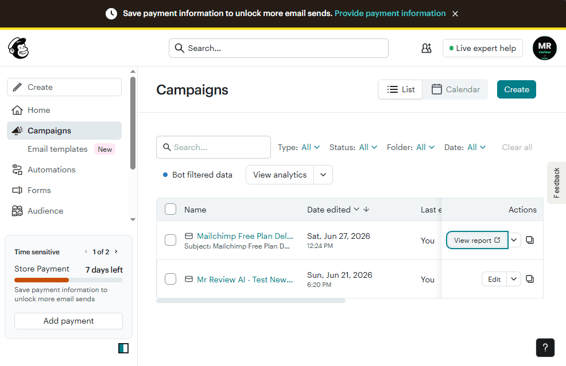Select all campaigns with header checkbox
The height and width of the screenshot is (366, 566).
[x=170, y=209]
